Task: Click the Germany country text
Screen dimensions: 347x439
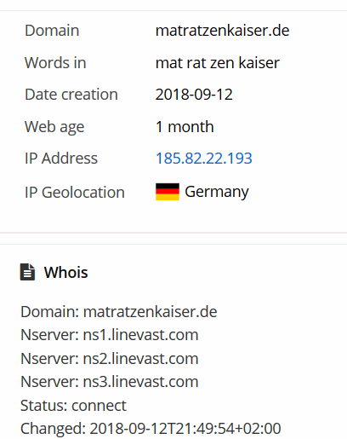Action: click(217, 192)
